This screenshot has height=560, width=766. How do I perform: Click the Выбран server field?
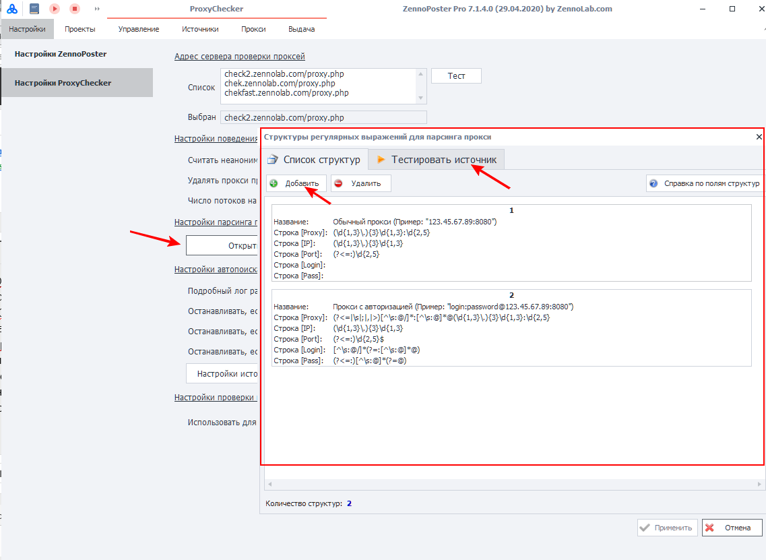tap(323, 117)
